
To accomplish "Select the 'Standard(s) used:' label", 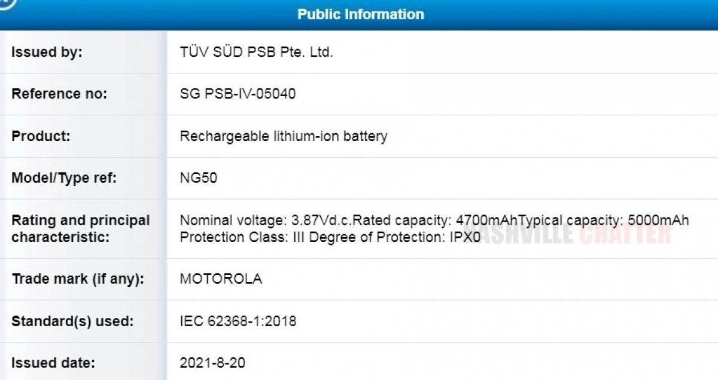I will (72, 321).
